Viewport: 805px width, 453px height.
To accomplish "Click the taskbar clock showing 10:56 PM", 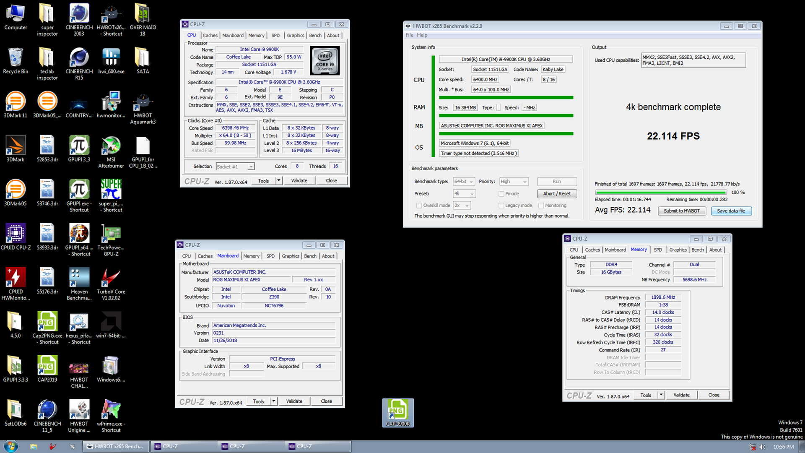I will tap(784, 447).
